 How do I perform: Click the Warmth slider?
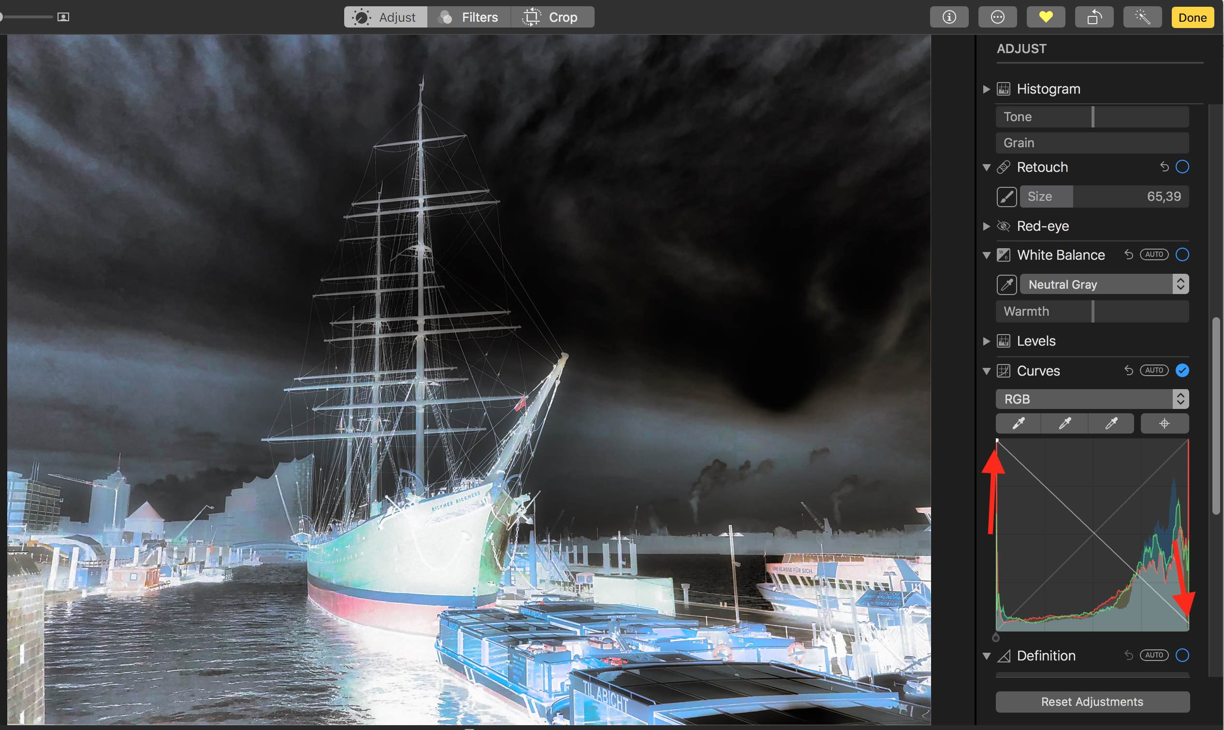coord(1092,311)
